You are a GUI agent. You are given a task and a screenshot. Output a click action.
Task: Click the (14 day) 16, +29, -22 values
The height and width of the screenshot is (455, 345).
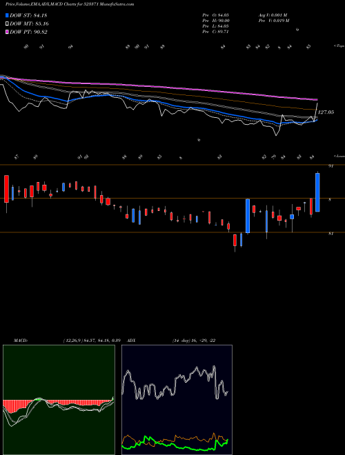tap(194, 341)
